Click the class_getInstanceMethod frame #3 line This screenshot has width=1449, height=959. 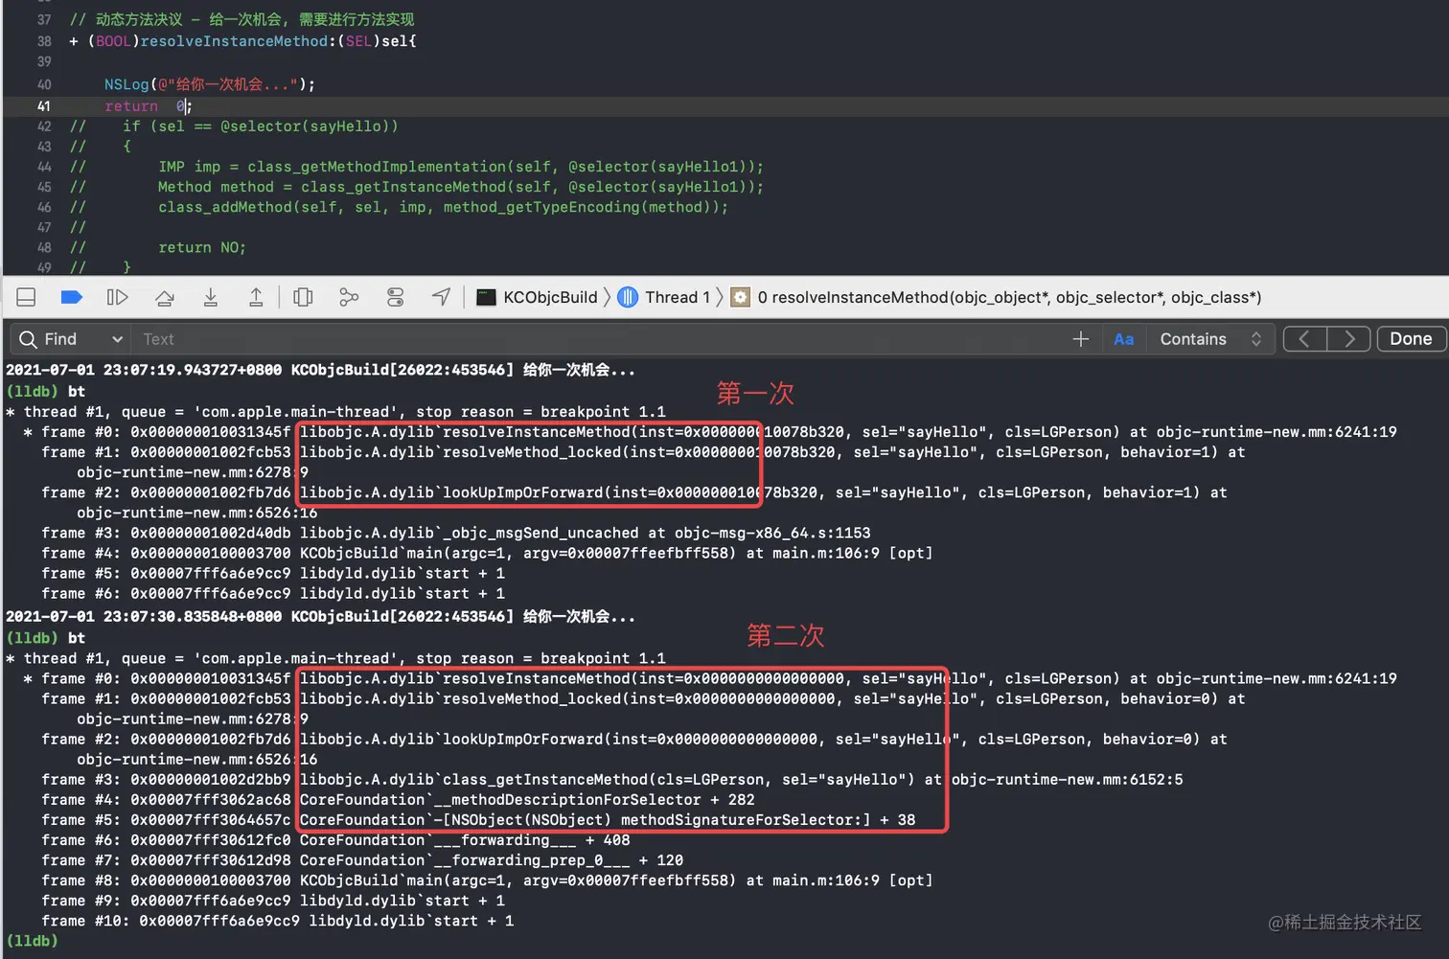point(612,780)
